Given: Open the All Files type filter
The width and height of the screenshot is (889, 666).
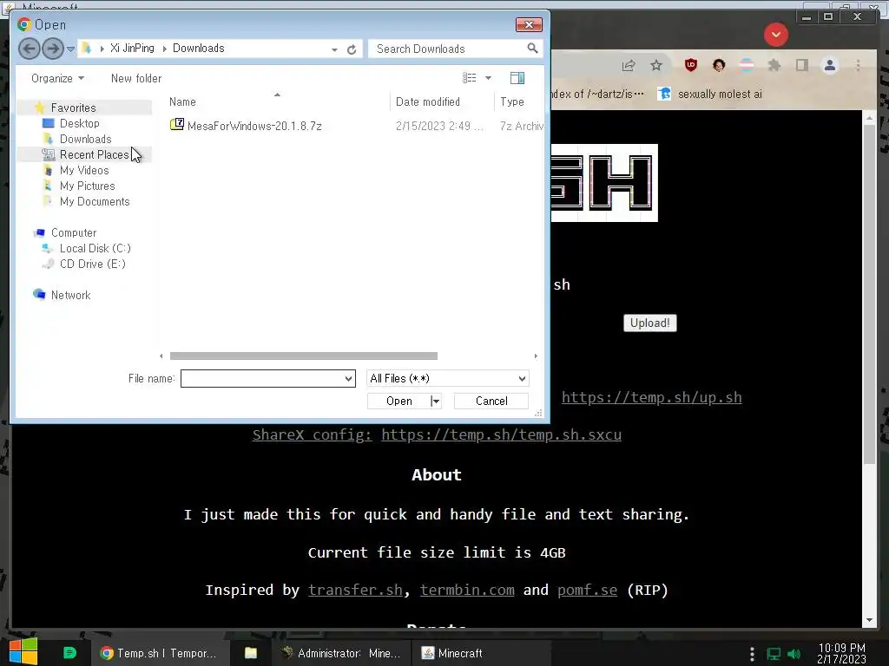Looking at the screenshot, I should point(448,378).
